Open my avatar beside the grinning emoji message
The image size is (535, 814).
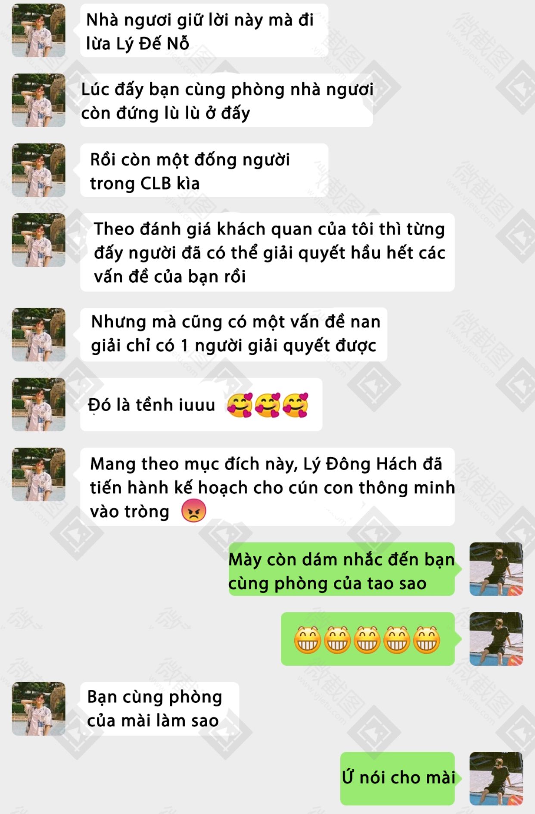click(x=496, y=639)
